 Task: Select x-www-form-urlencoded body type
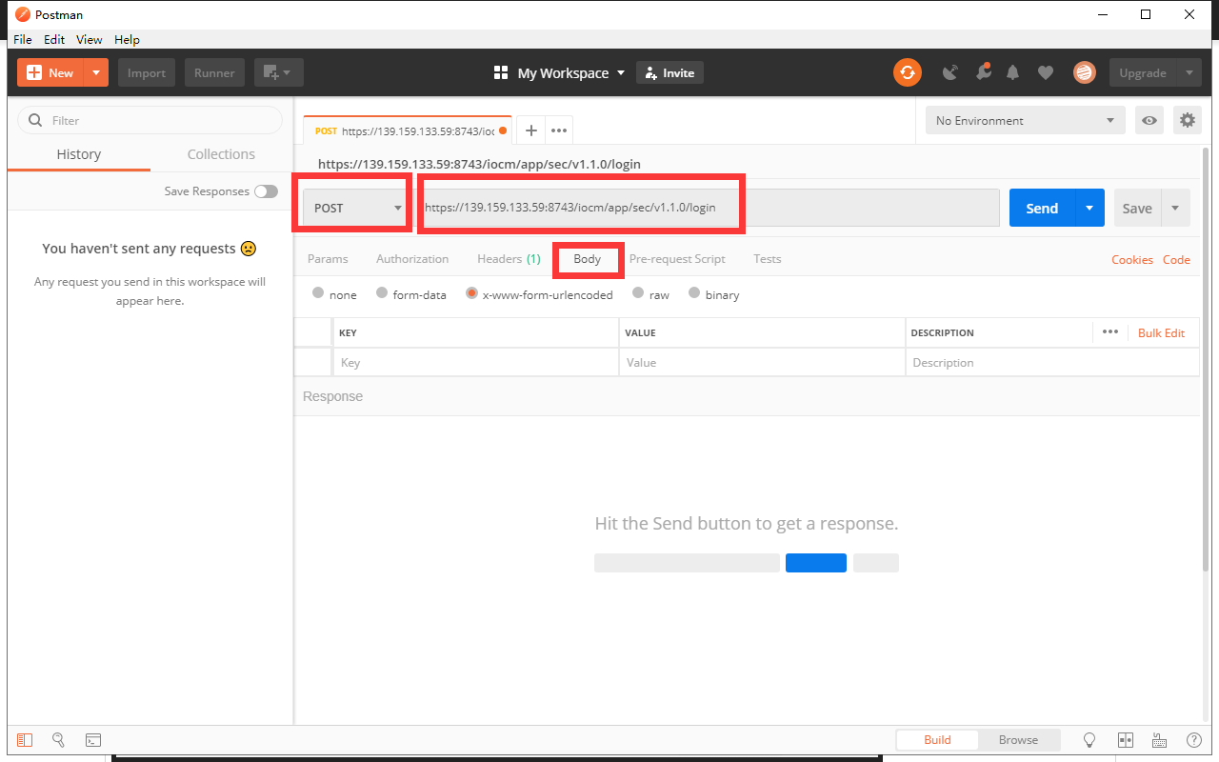(x=471, y=293)
